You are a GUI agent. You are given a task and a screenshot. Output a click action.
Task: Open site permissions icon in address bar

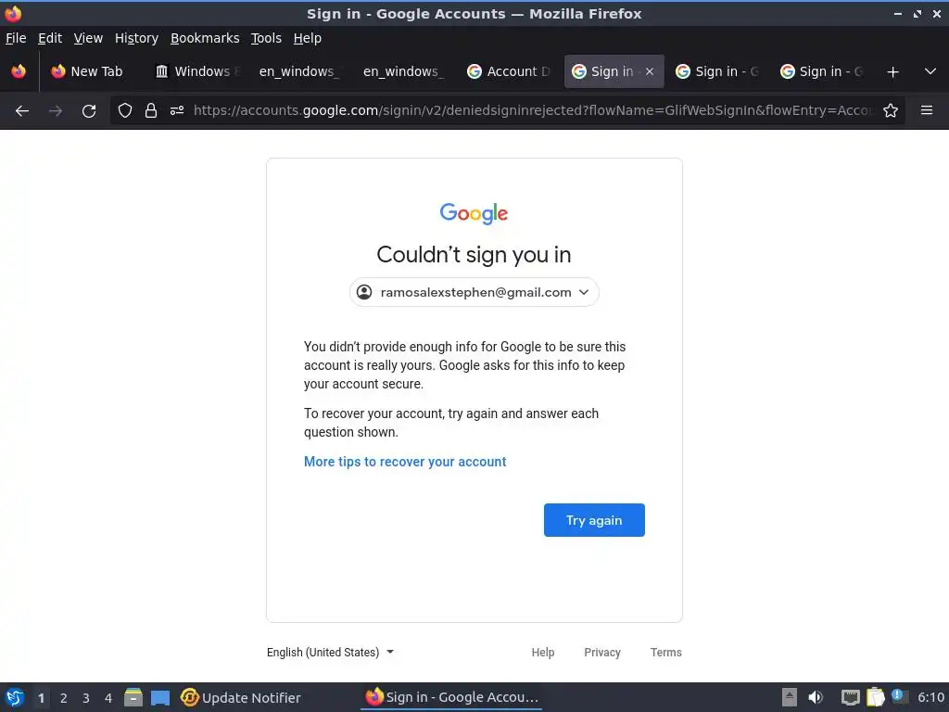click(177, 110)
